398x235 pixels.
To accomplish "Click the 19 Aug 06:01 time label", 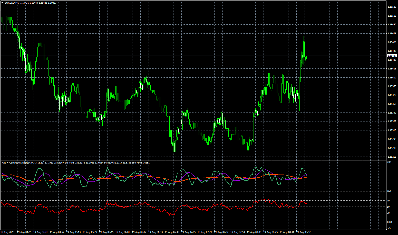I will (123, 232).
